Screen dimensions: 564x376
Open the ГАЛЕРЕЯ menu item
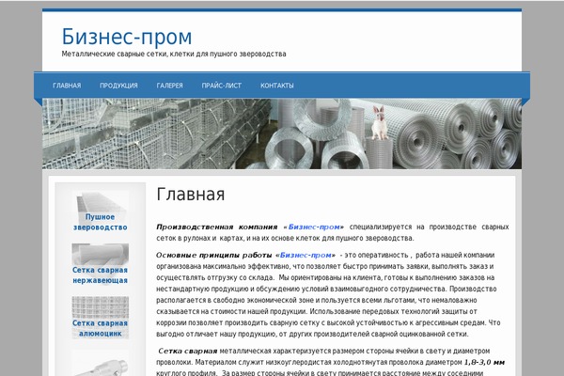[170, 86]
